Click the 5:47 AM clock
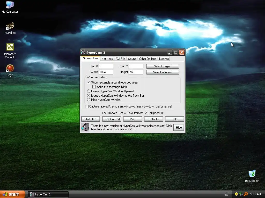This screenshot has height=198, width=265. (255, 194)
